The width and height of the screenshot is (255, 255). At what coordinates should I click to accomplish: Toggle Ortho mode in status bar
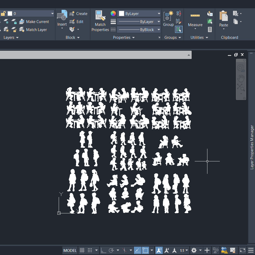coord(103,250)
